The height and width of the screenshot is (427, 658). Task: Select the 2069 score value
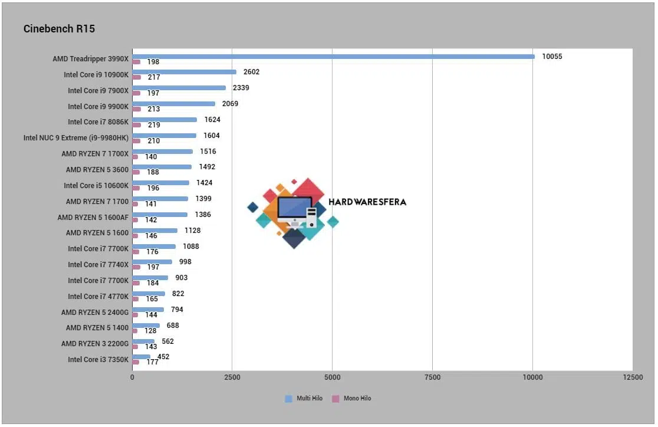click(230, 104)
